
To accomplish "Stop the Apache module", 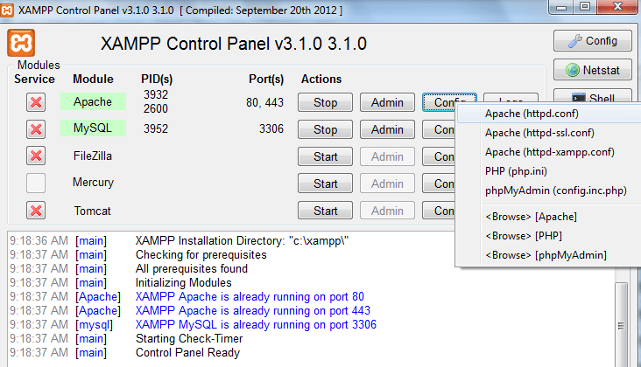I will pyautogui.click(x=325, y=103).
